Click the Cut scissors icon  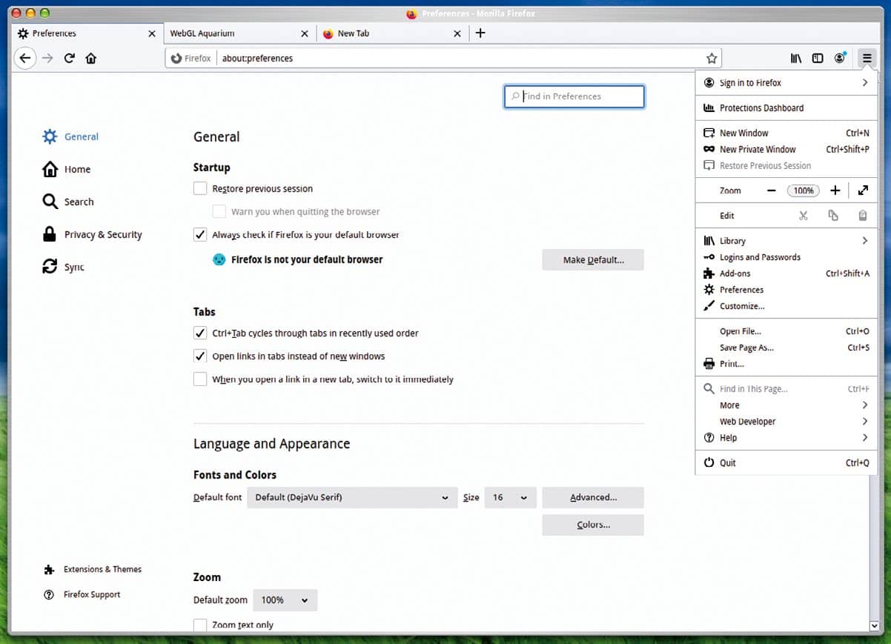coord(803,216)
